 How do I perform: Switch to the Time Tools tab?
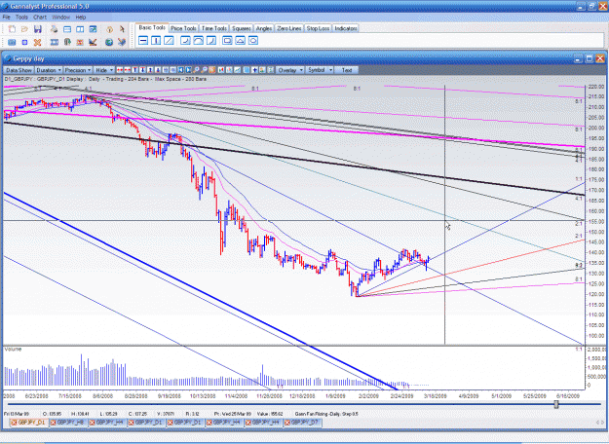point(214,28)
